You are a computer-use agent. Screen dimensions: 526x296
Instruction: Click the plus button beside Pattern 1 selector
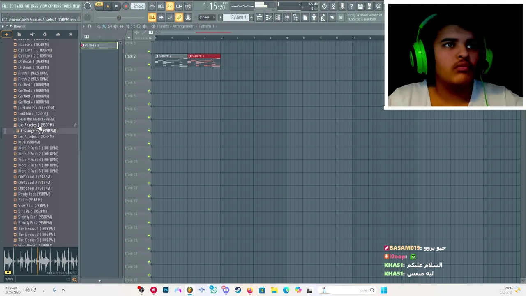251,17
